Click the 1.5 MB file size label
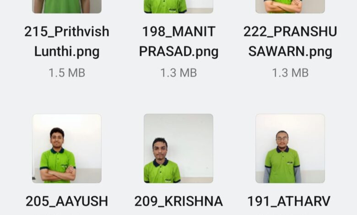357x215 pixels. 67,73
